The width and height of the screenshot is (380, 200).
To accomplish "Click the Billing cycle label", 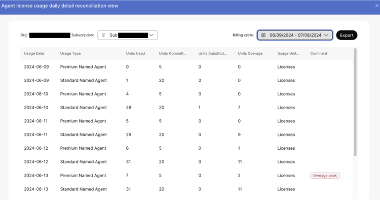I will (x=243, y=35).
